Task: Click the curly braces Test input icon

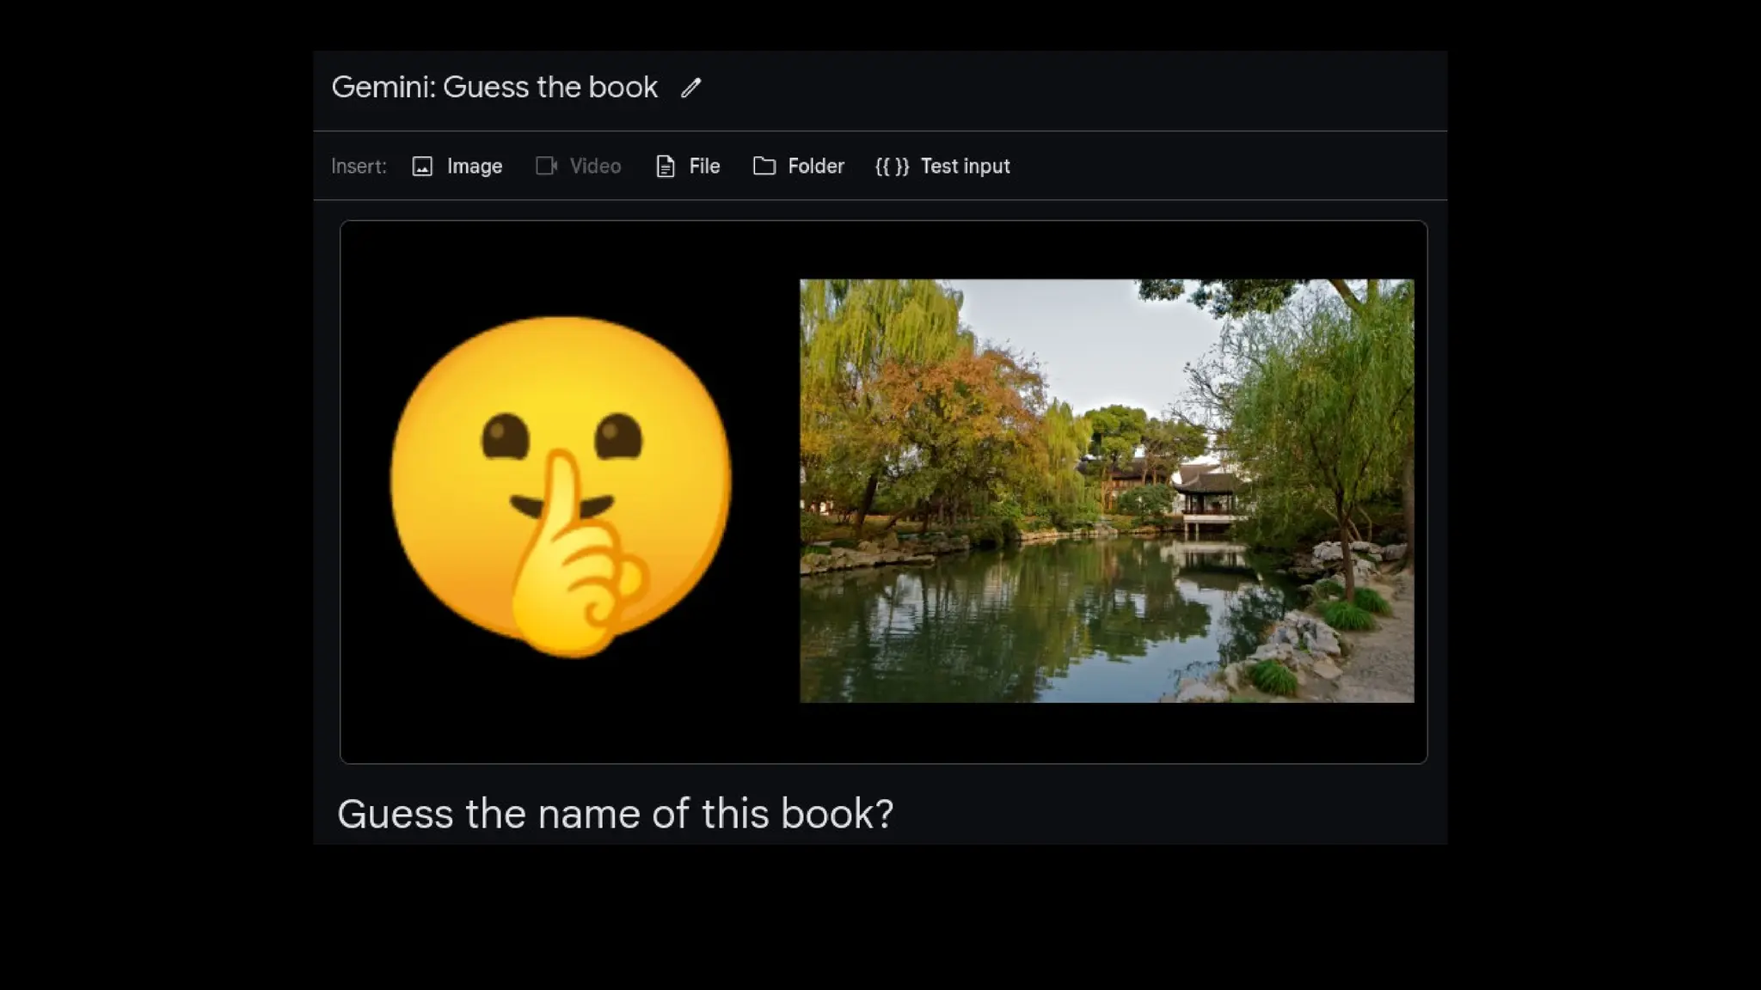Action: click(x=892, y=166)
